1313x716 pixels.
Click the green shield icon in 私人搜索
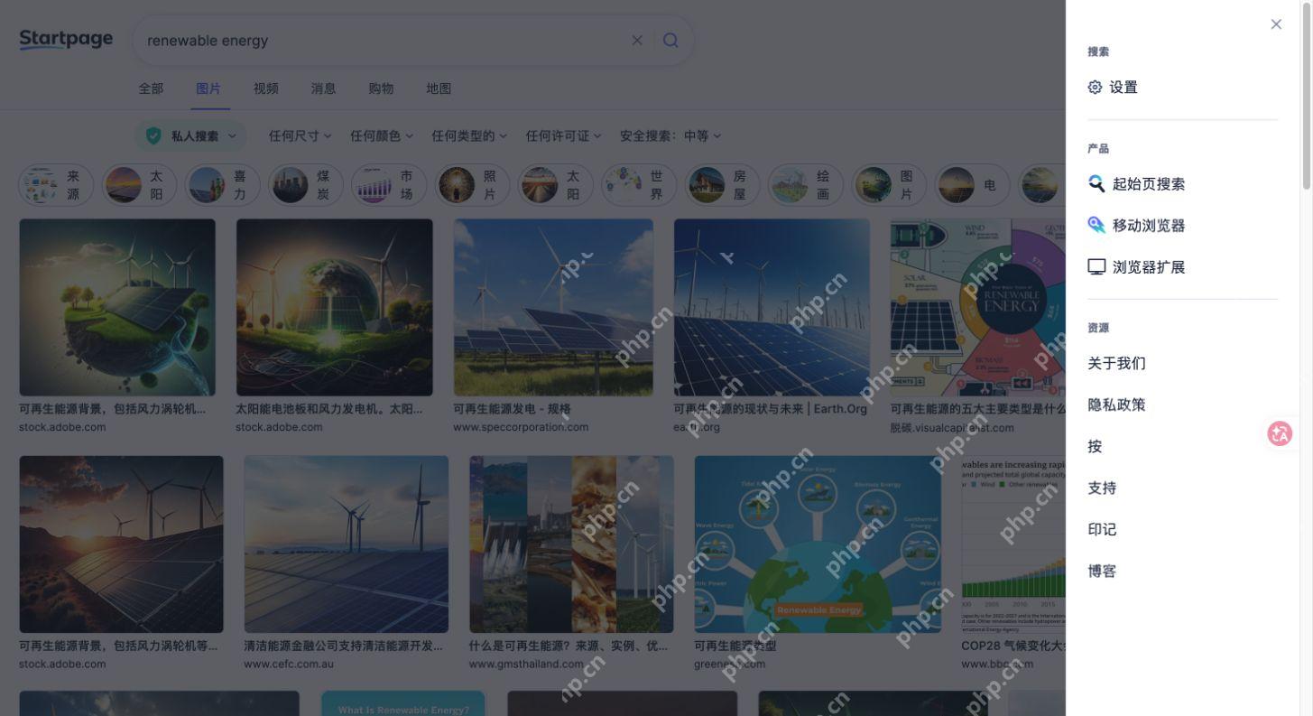pyautogui.click(x=153, y=135)
